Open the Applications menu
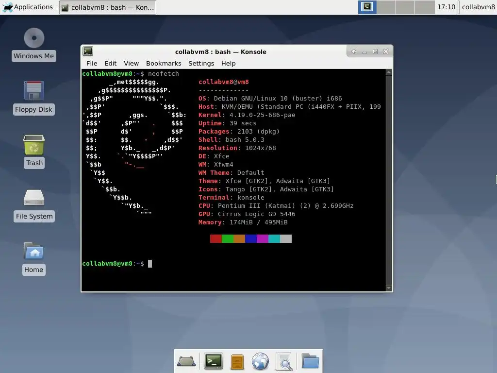This screenshot has width=497, height=373. tap(28, 7)
